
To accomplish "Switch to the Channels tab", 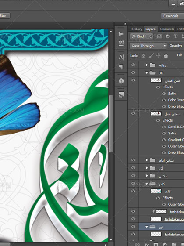I will (167, 29).
